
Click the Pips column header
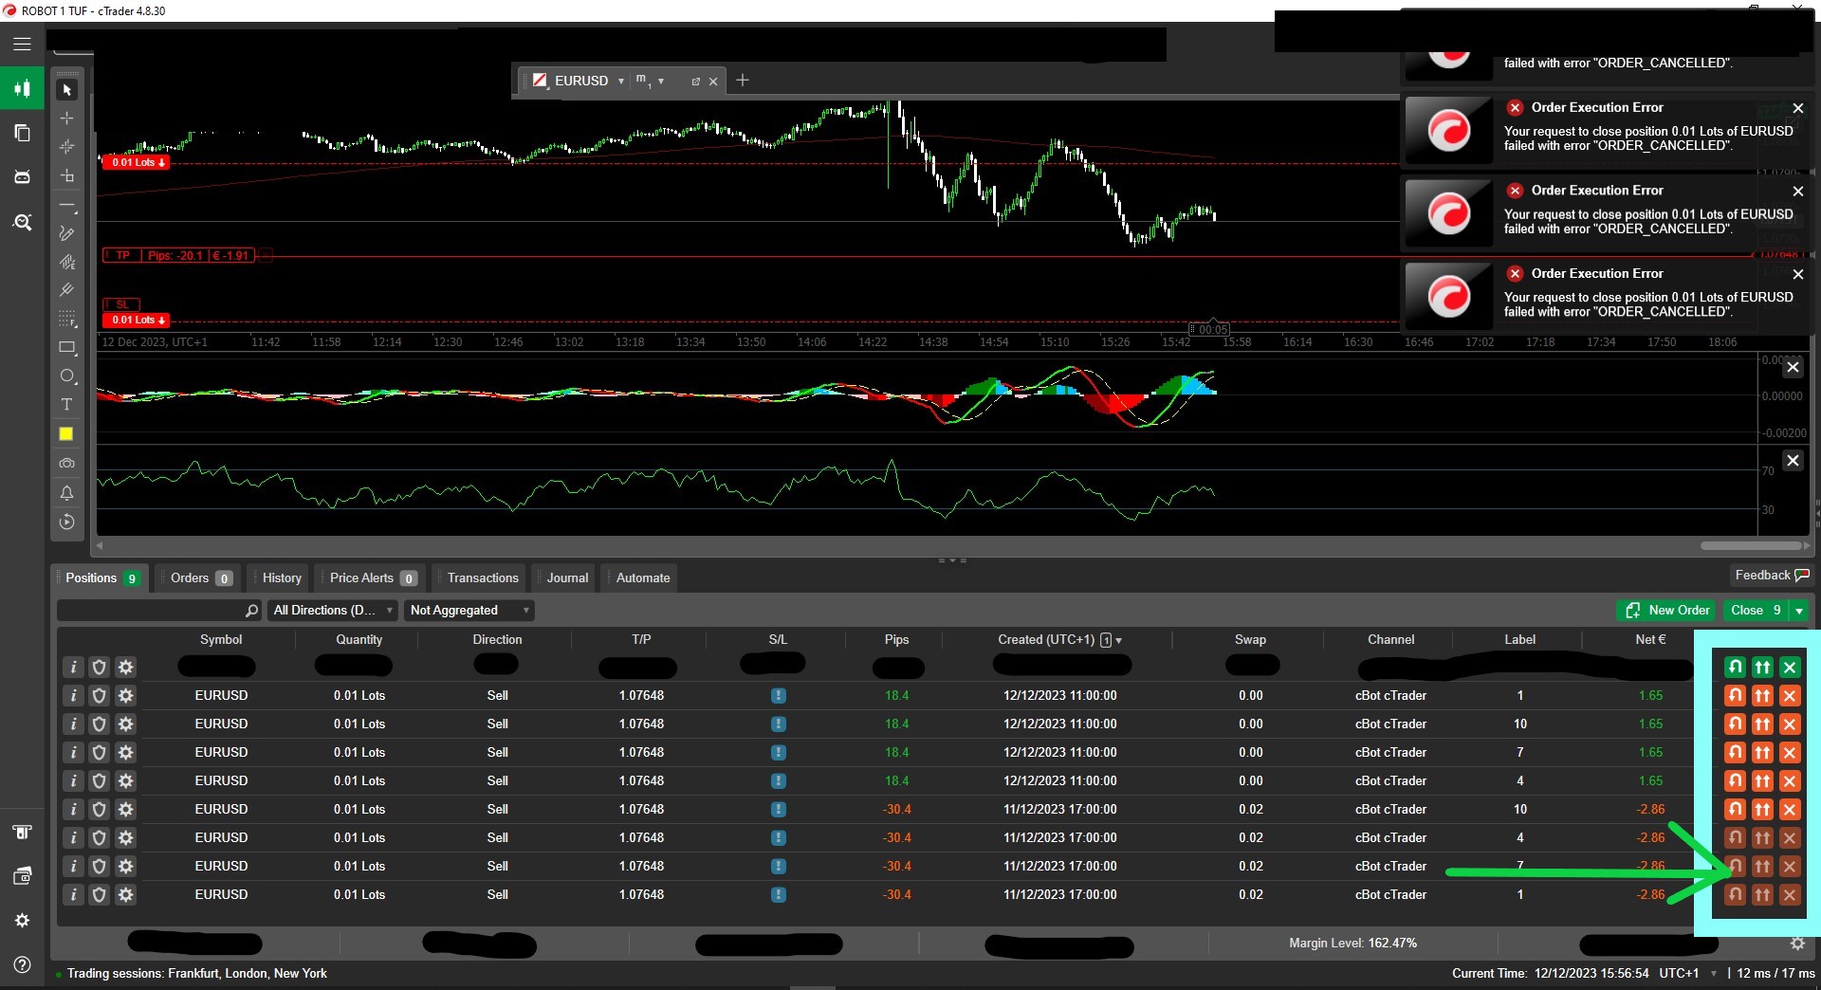896,640
